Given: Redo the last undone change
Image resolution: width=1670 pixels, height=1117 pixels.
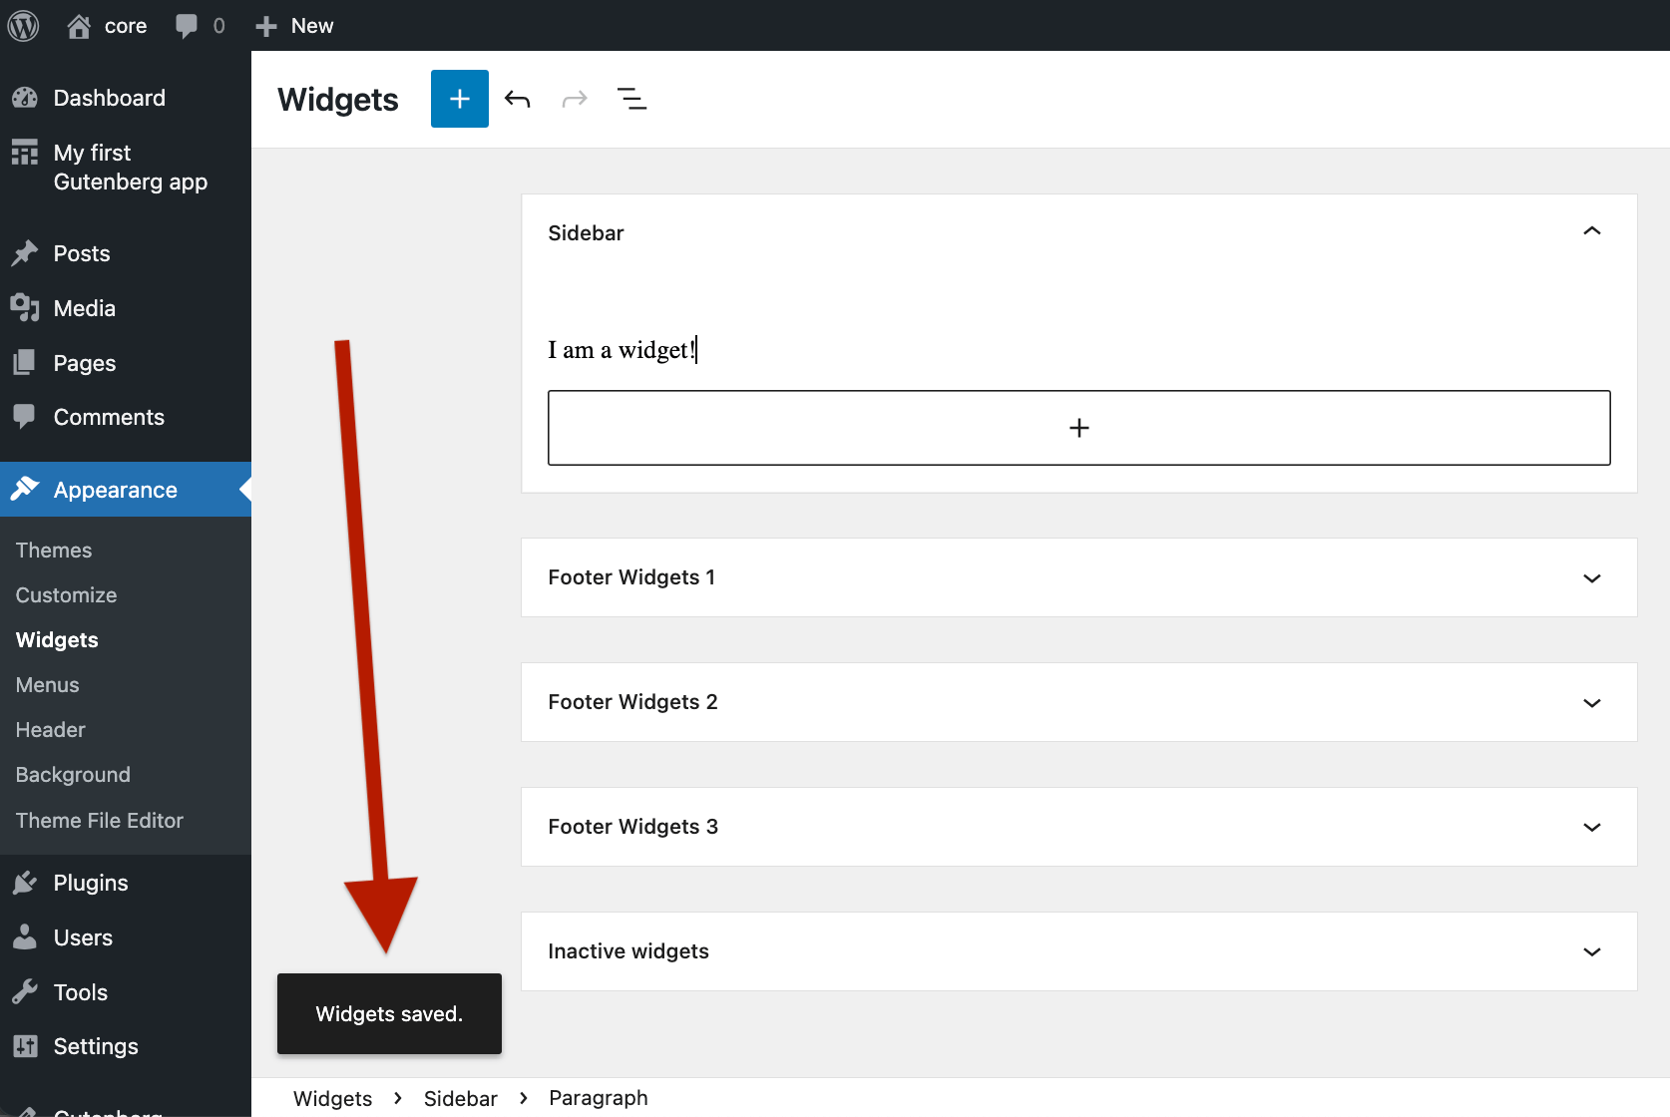Looking at the screenshot, I should (x=575, y=99).
